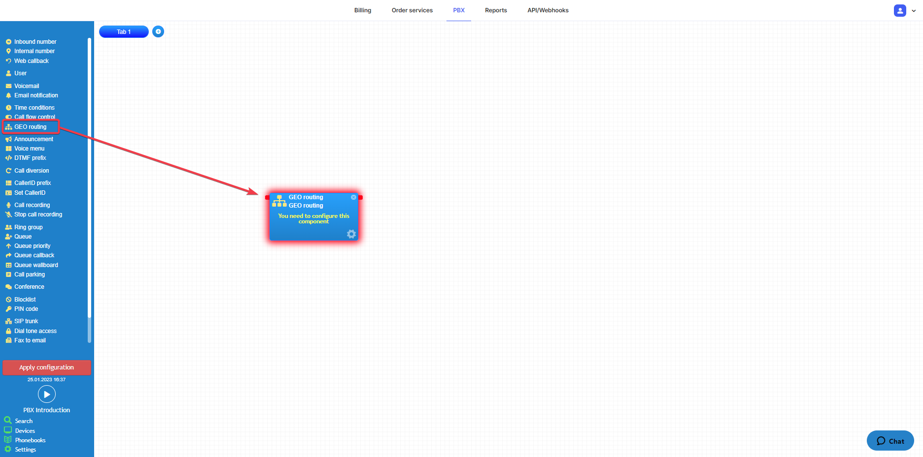923x457 pixels.
Task: Click the GEO routing node's right connector
Action: [x=361, y=197]
